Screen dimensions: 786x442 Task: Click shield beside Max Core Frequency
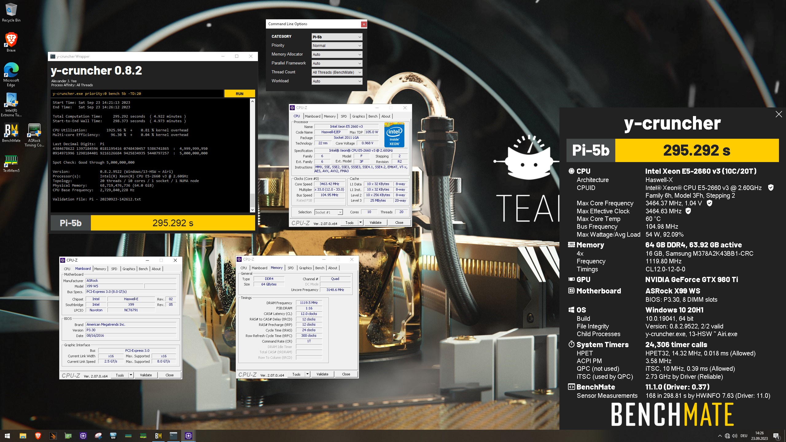709,203
